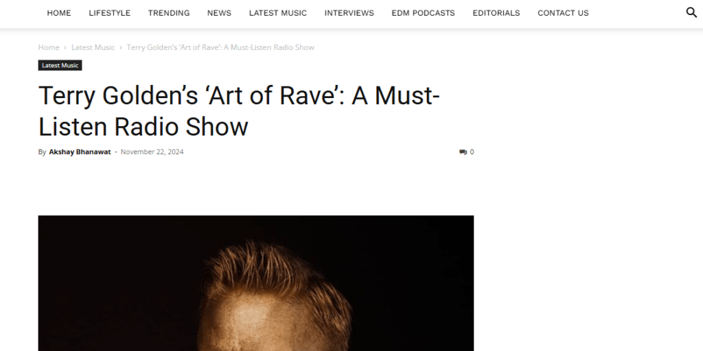703x351 pixels.
Task: Click the November 22, 2024 date
Action: click(x=152, y=152)
